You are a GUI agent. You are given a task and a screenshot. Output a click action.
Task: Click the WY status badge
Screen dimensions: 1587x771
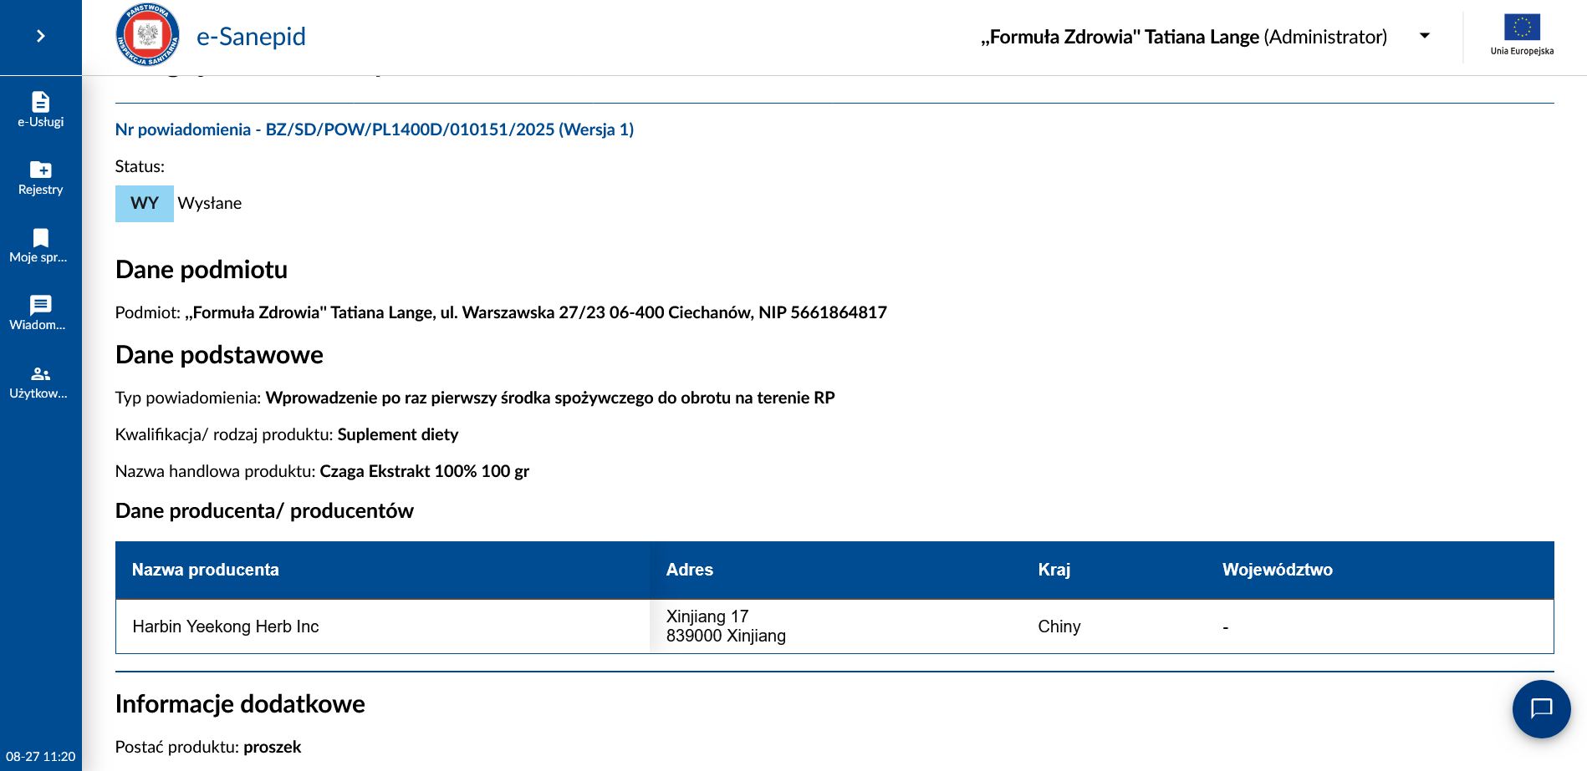point(145,203)
